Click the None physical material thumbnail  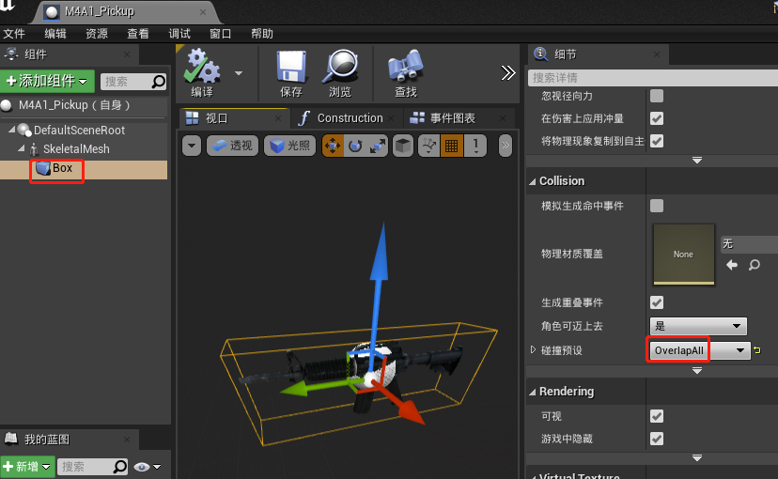(684, 255)
